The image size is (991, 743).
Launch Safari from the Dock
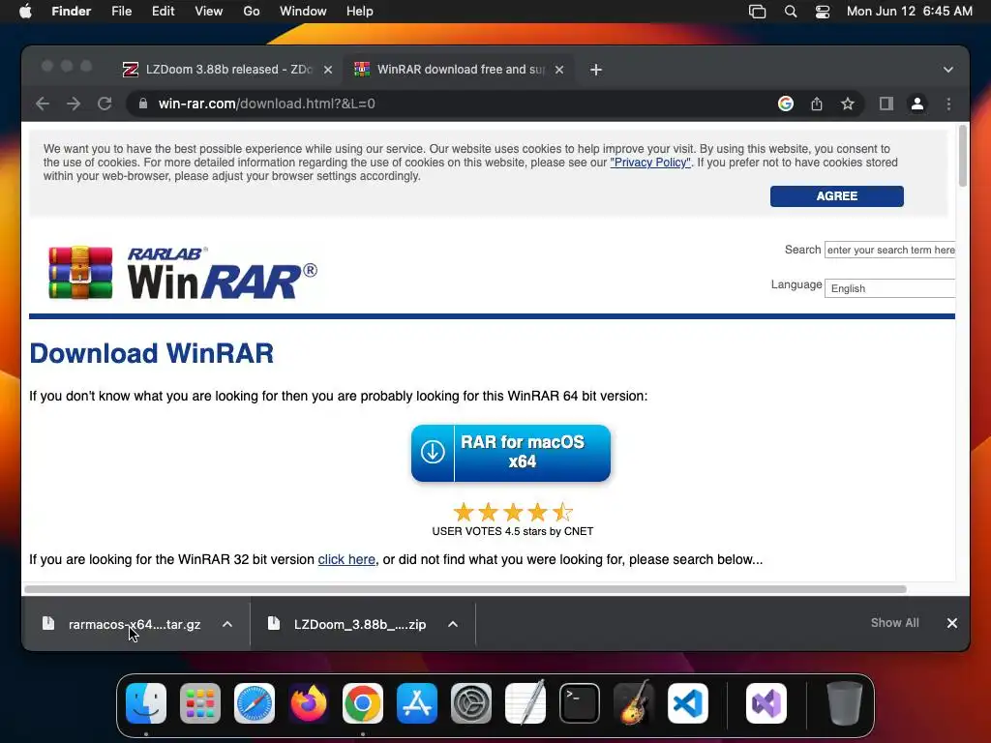tap(255, 703)
